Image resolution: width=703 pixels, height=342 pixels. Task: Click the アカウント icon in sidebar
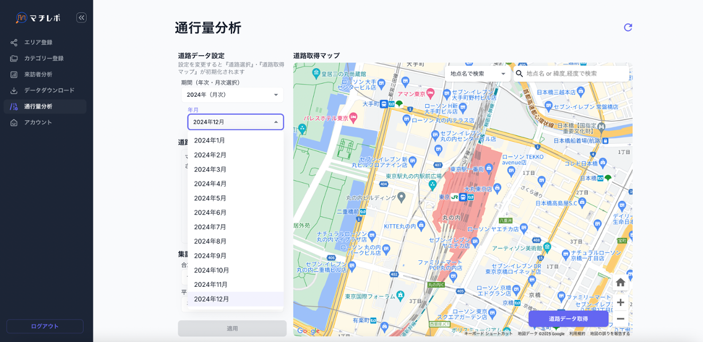14,123
